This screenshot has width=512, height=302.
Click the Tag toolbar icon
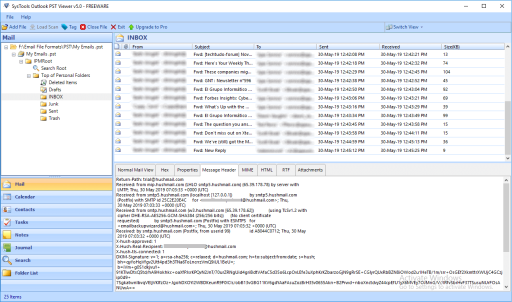click(64, 27)
